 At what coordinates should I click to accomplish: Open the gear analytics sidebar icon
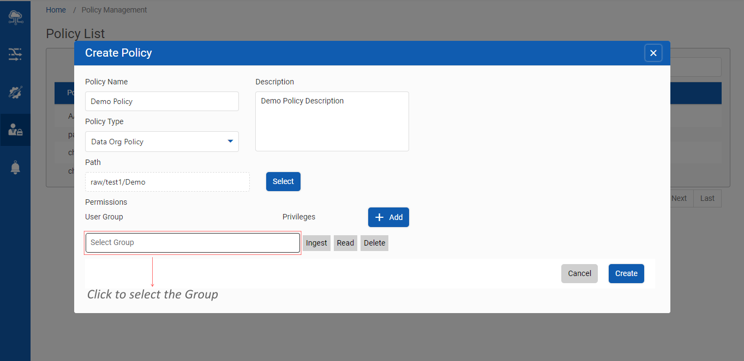[15, 92]
